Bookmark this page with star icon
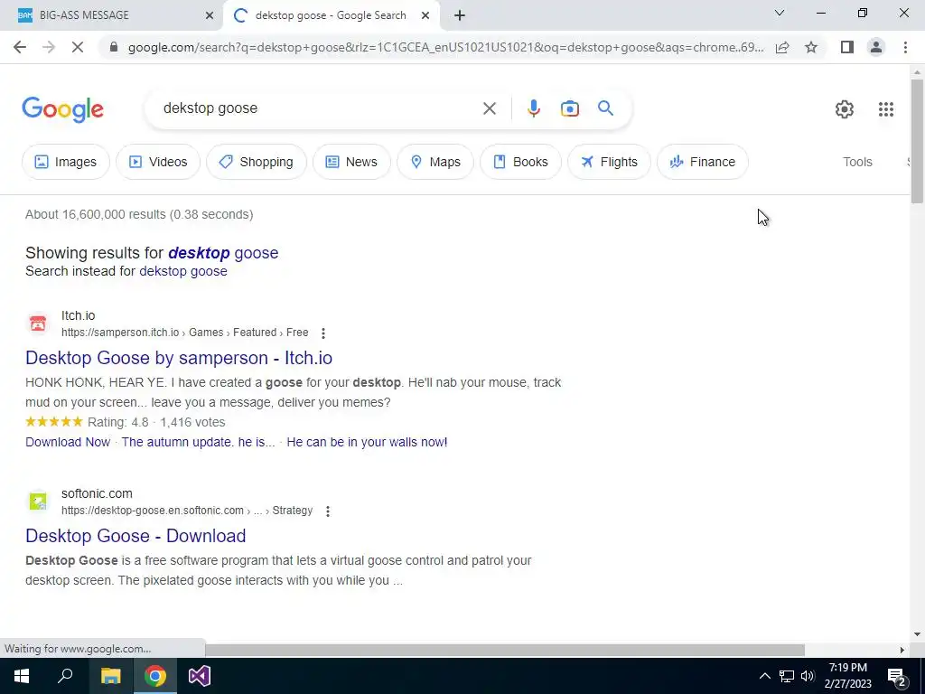This screenshot has height=694, width=925. click(x=811, y=47)
